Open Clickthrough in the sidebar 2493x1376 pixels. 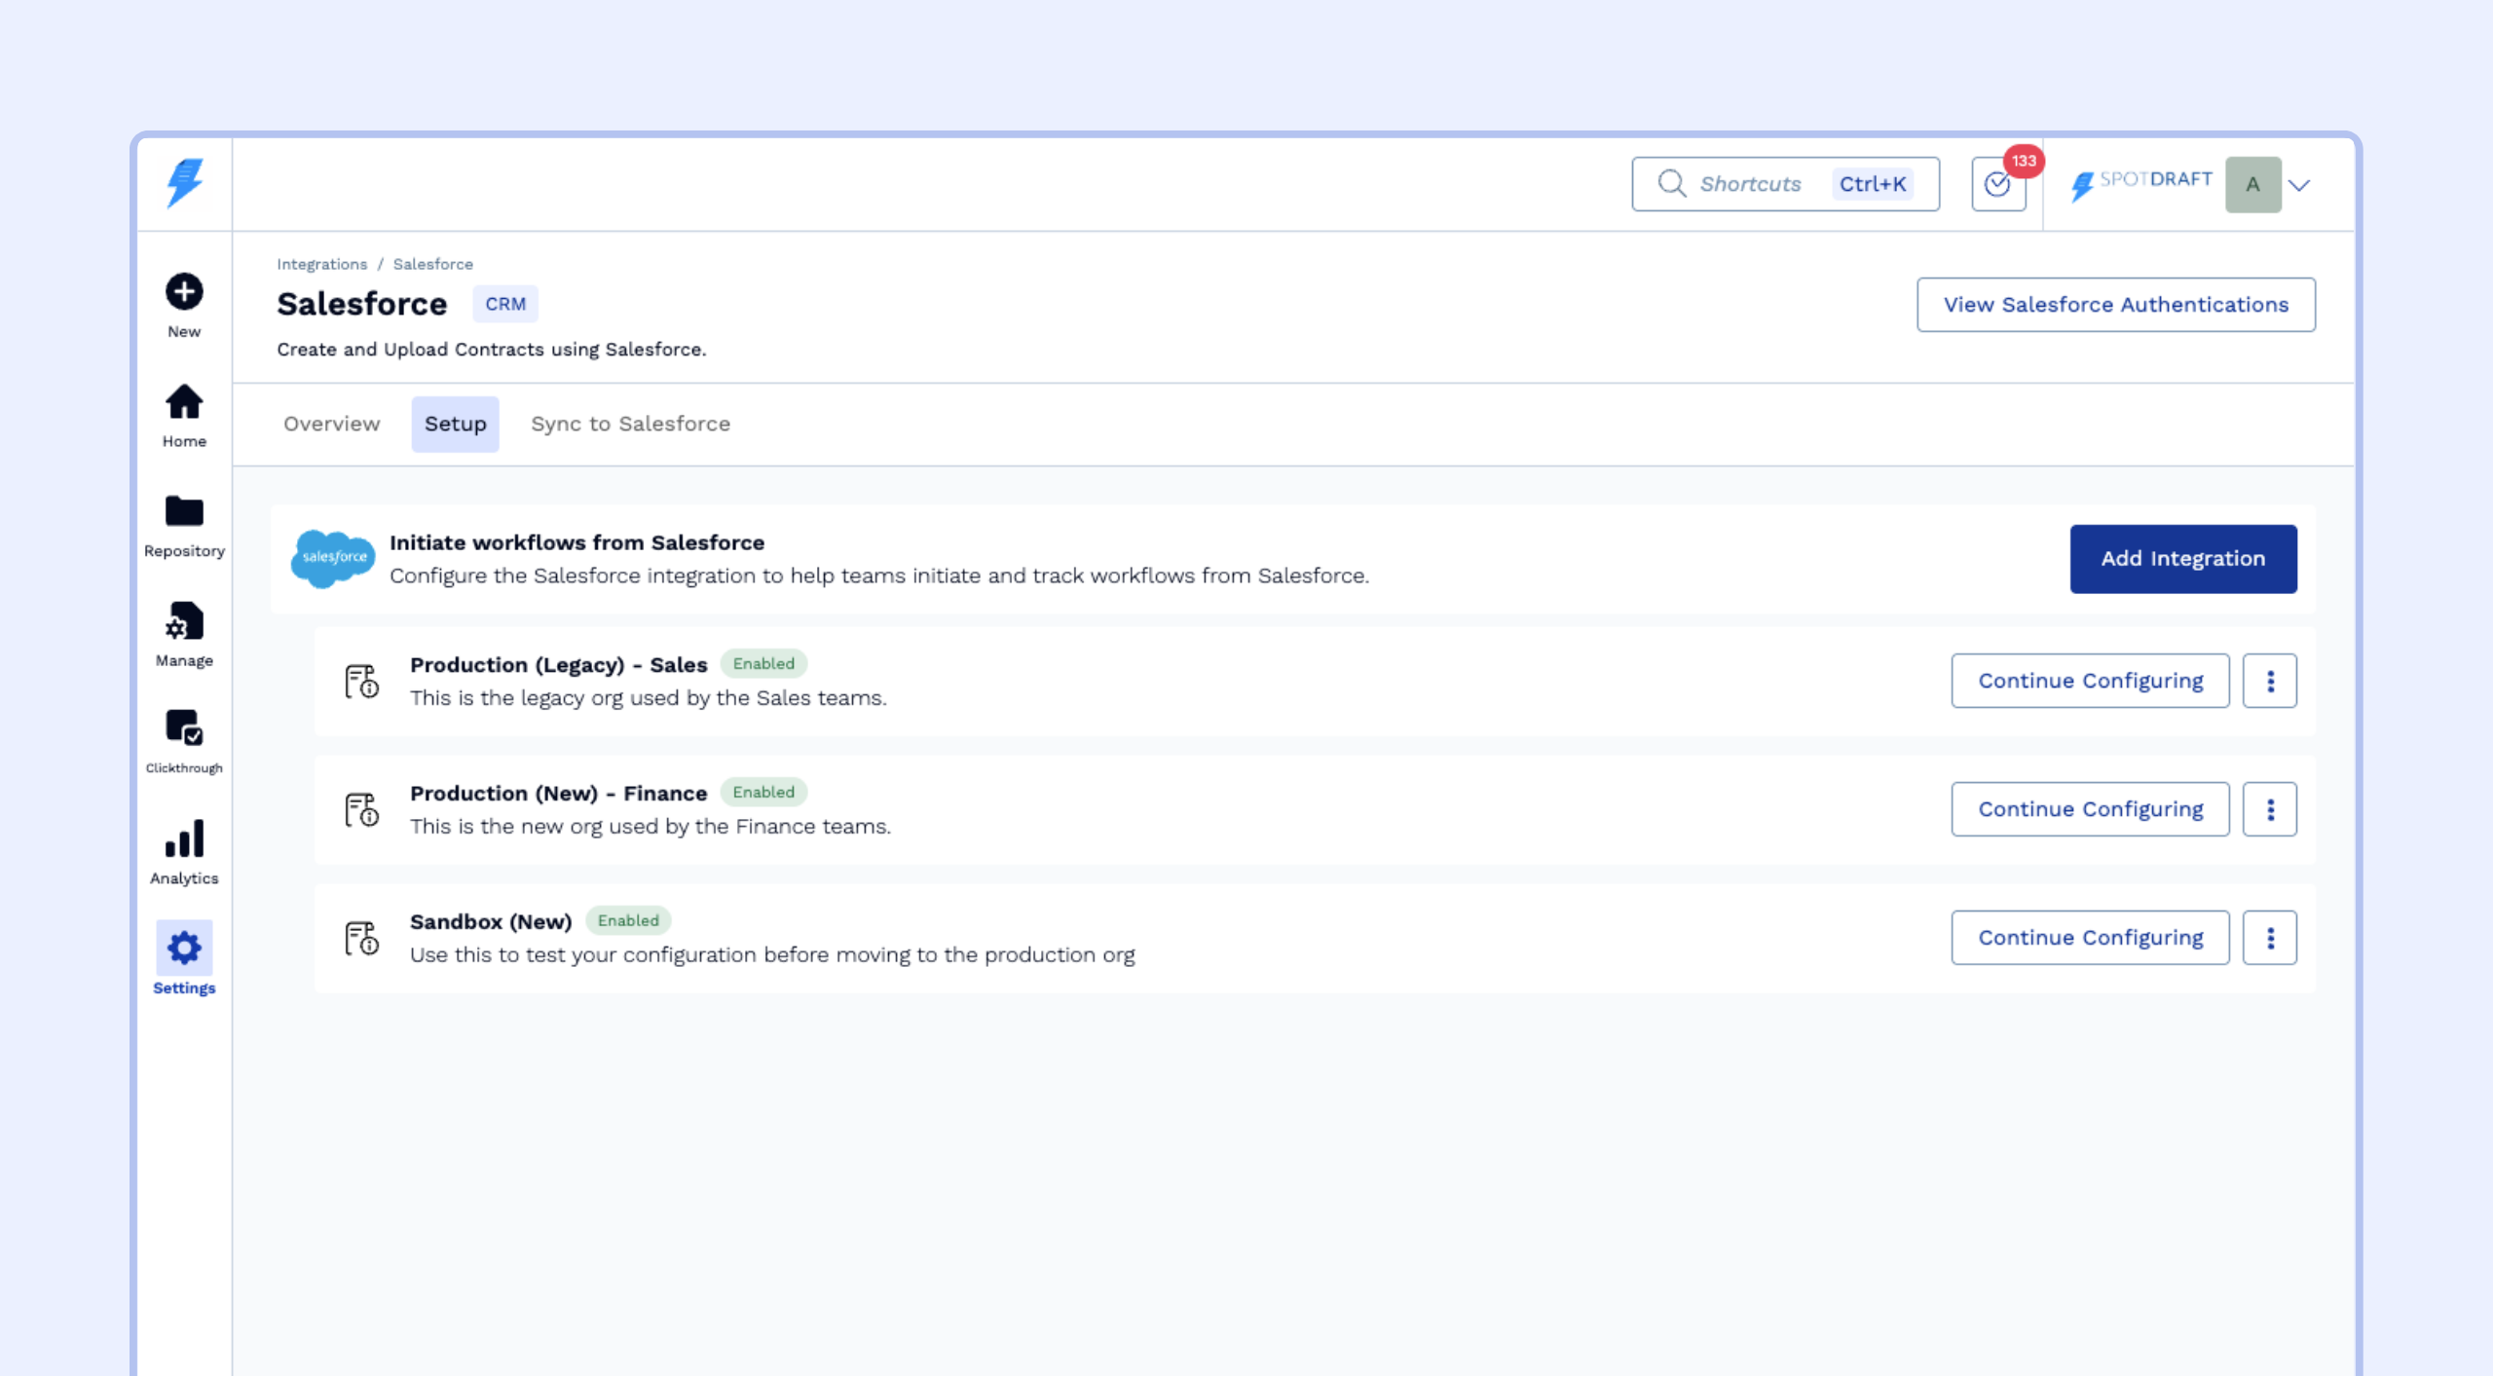(x=184, y=728)
